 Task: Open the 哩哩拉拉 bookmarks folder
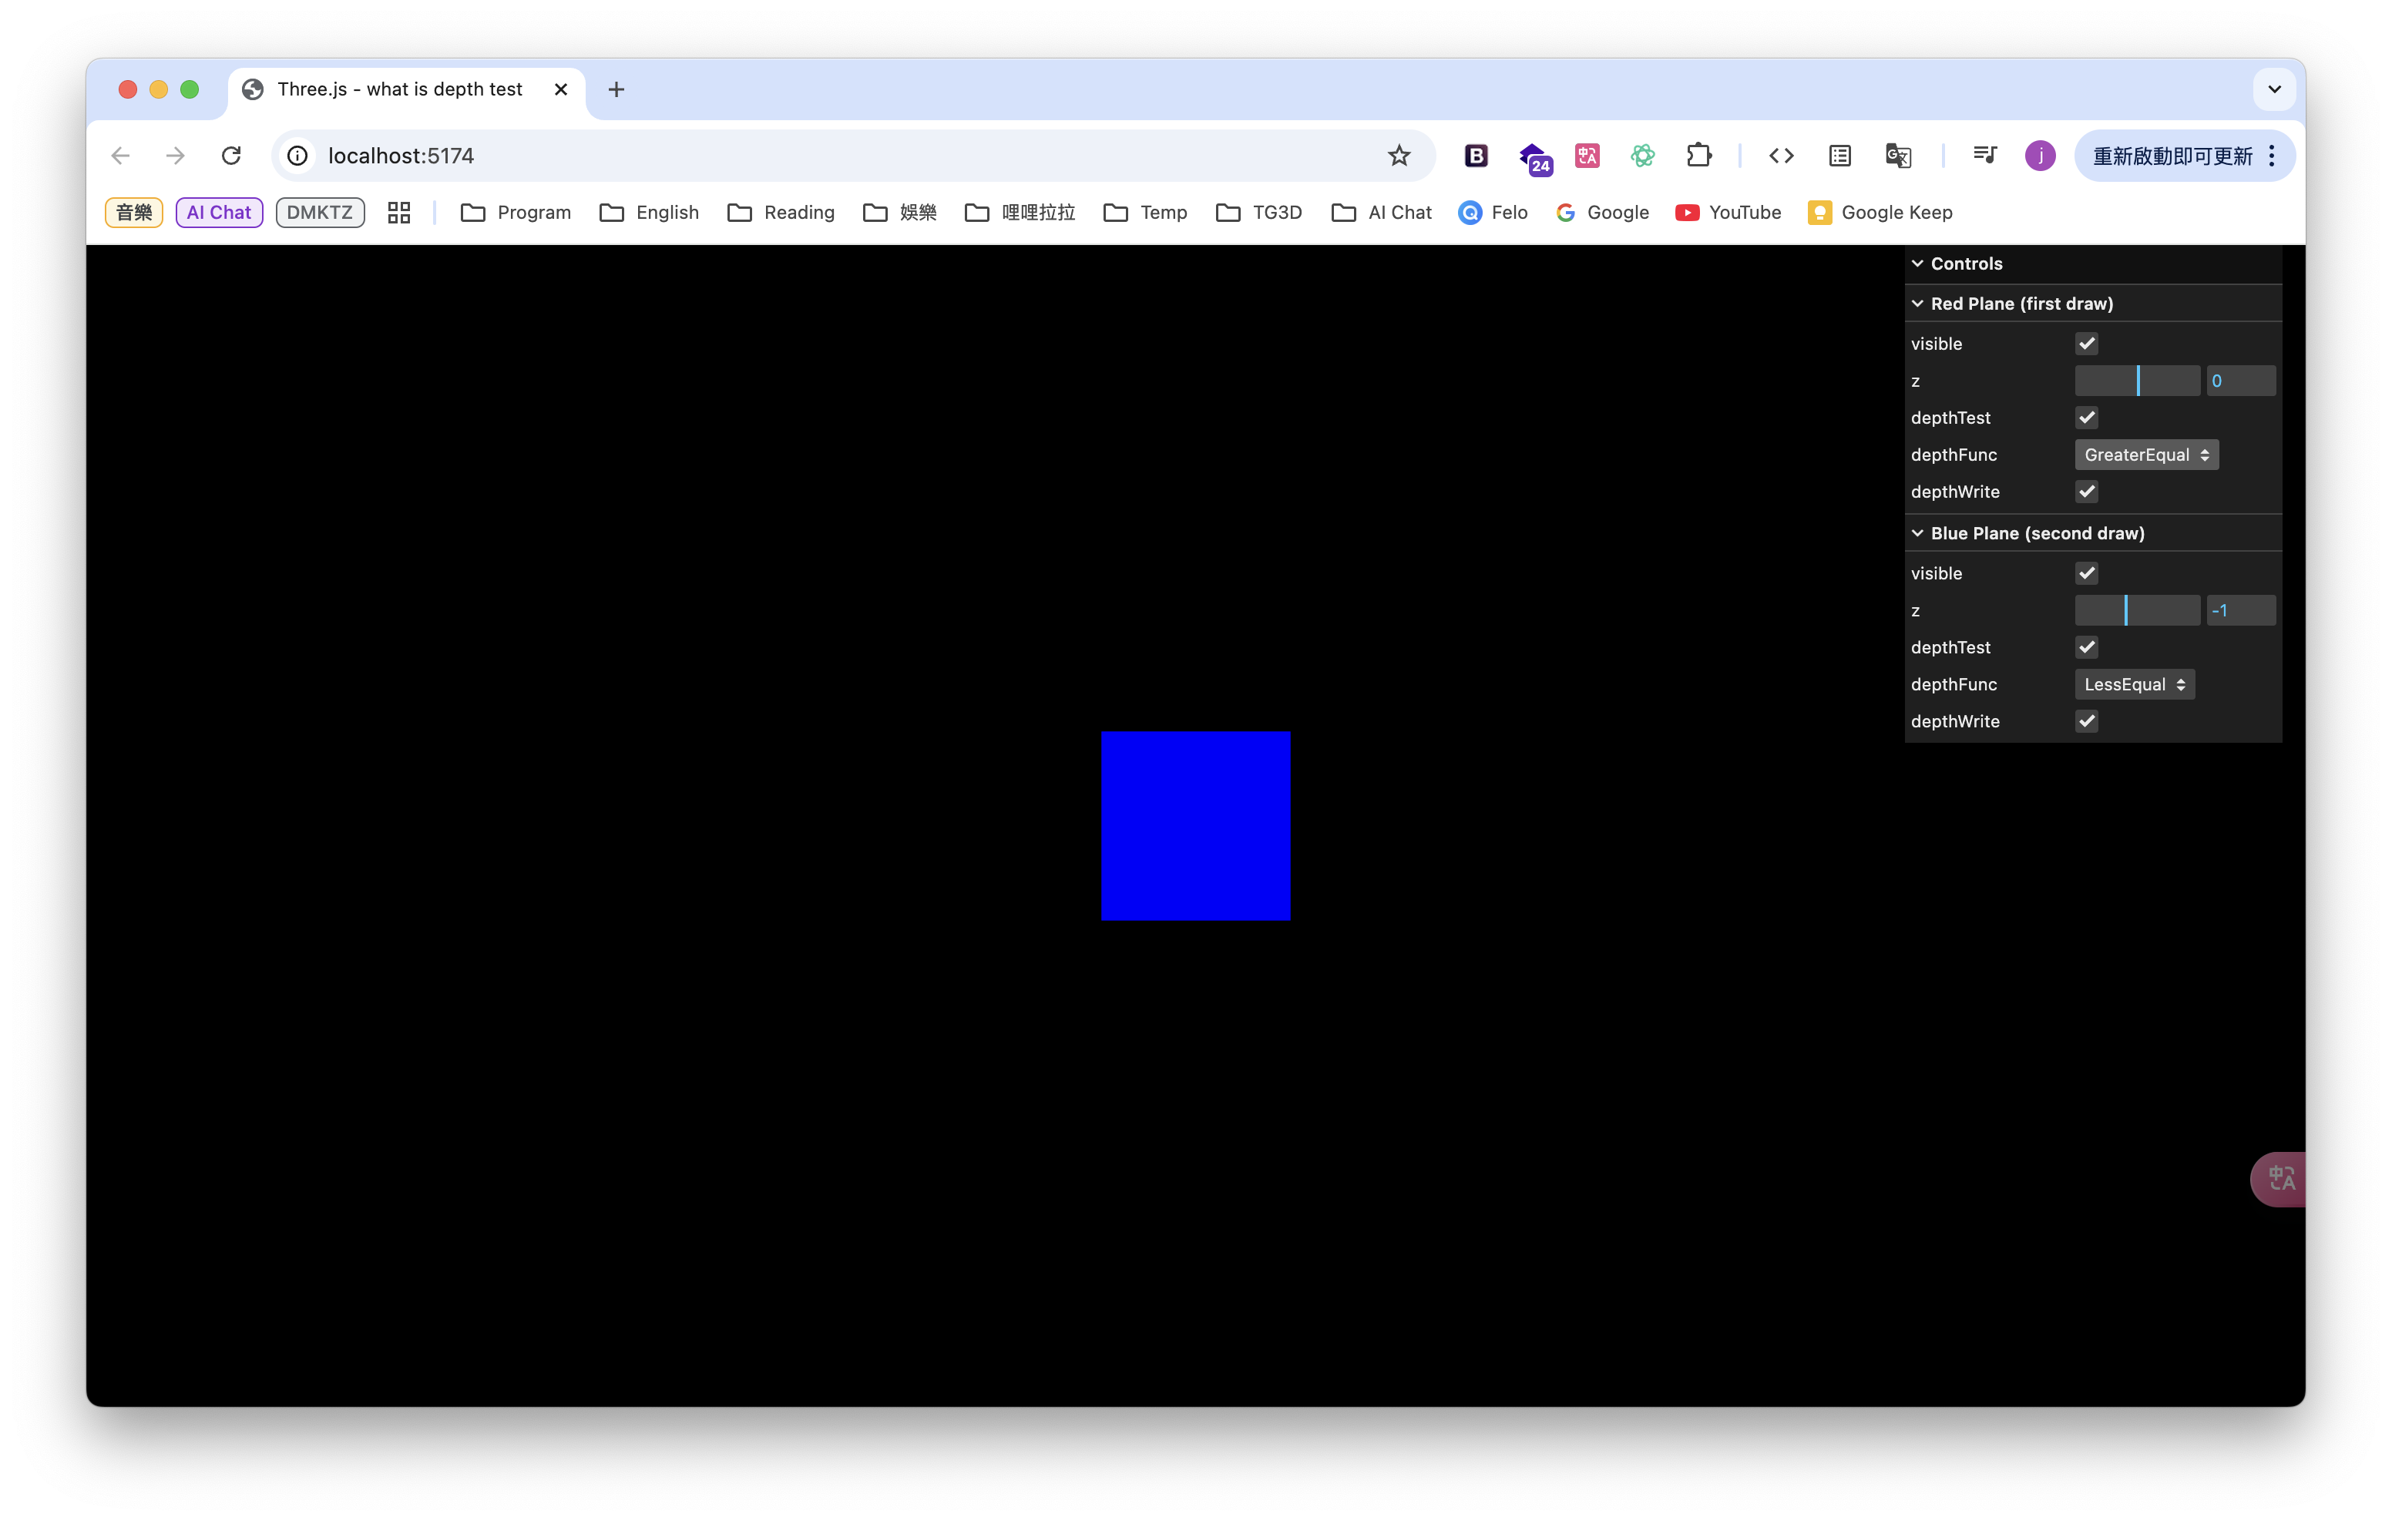[x=1020, y=213]
